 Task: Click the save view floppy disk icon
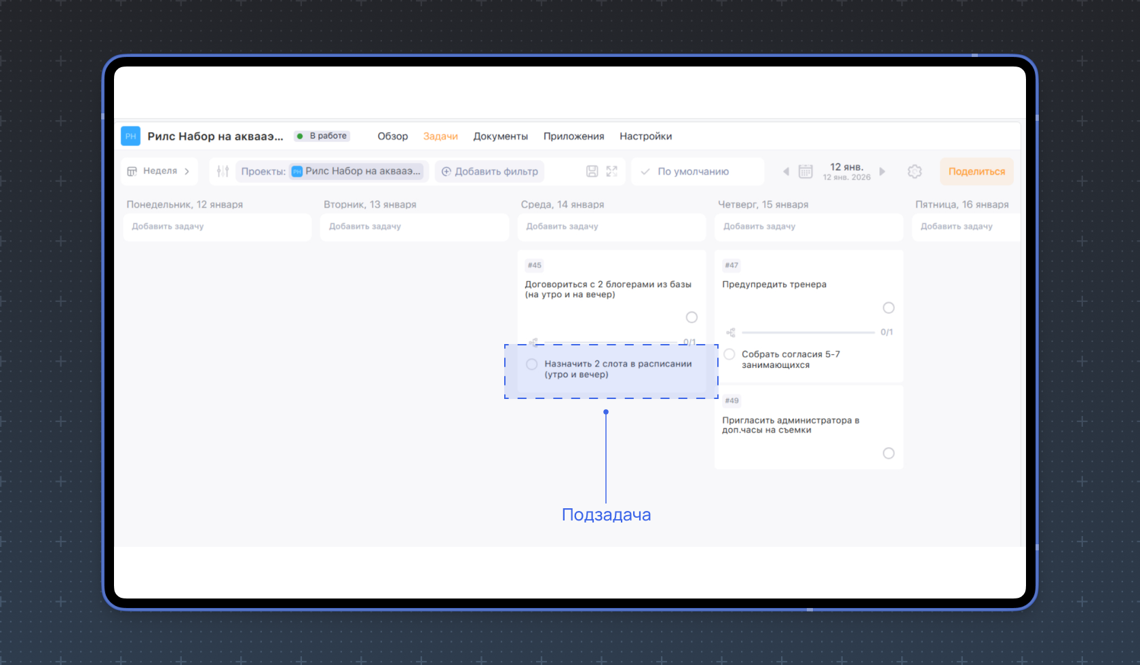point(592,171)
